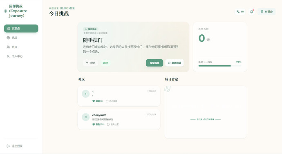Image resolution: width=282 pixels, height=154 pixels.
Task: Accept the challenge with 接受挑战 button
Action: click(154, 63)
